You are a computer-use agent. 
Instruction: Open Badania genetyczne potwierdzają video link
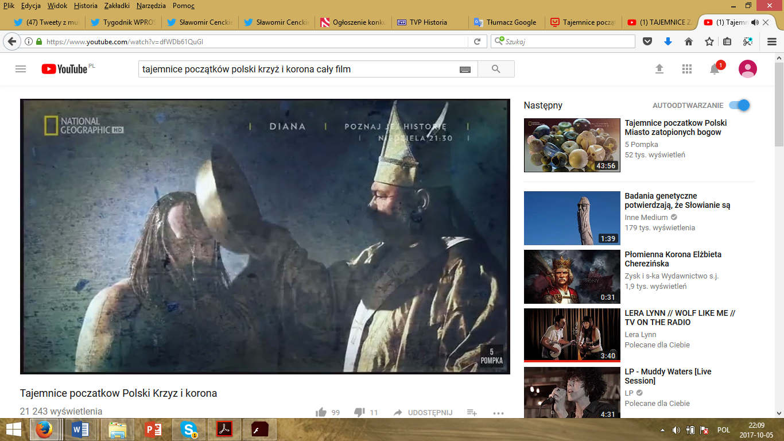pos(677,200)
